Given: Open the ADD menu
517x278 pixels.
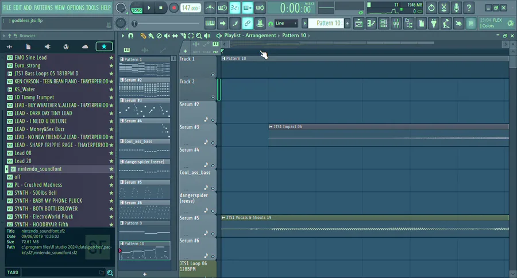Looking at the screenshot, I should pyautogui.click(x=28, y=7).
